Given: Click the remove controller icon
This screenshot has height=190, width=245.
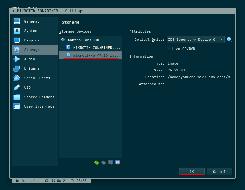Looking at the screenshot, I should [103, 163].
